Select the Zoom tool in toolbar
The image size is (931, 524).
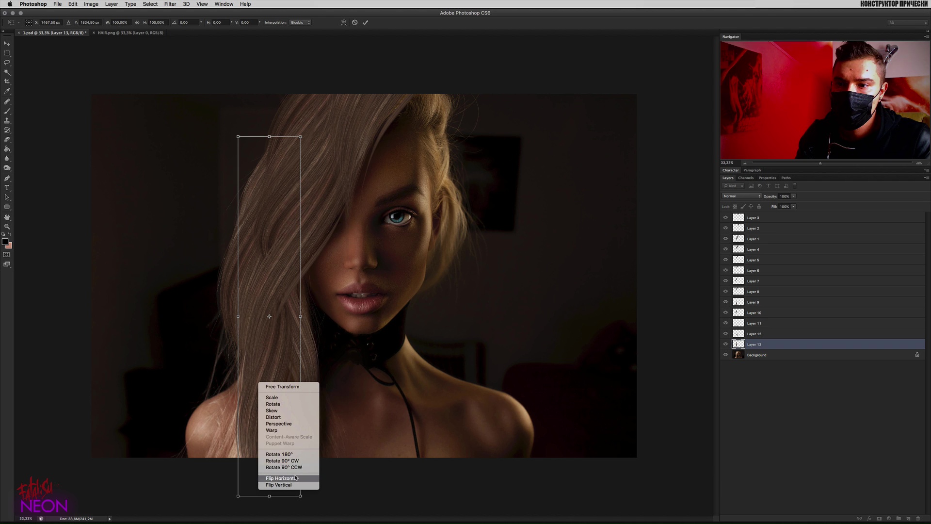click(x=7, y=227)
